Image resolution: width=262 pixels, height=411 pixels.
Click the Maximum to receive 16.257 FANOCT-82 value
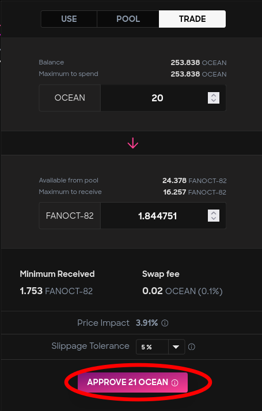[195, 192]
